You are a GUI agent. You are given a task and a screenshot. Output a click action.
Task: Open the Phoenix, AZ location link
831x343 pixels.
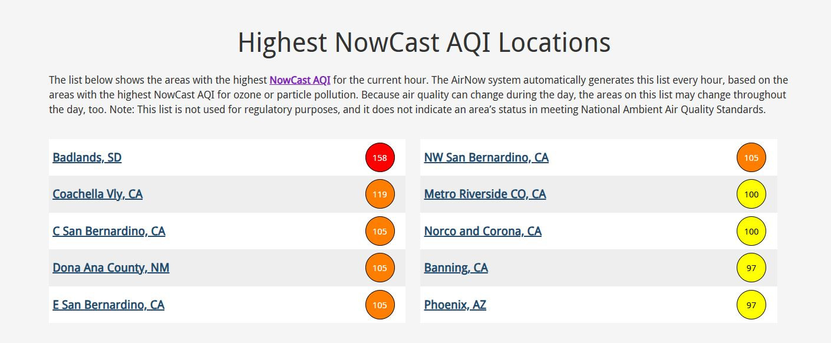click(455, 305)
